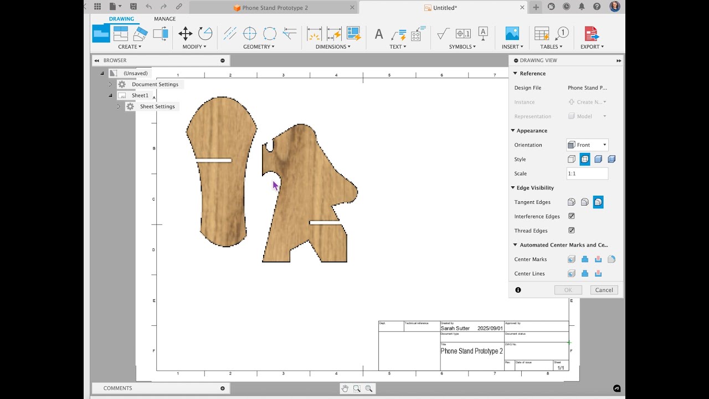
Task: Collapse the Drawing View panel arrows
Action: tap(619, 60)
